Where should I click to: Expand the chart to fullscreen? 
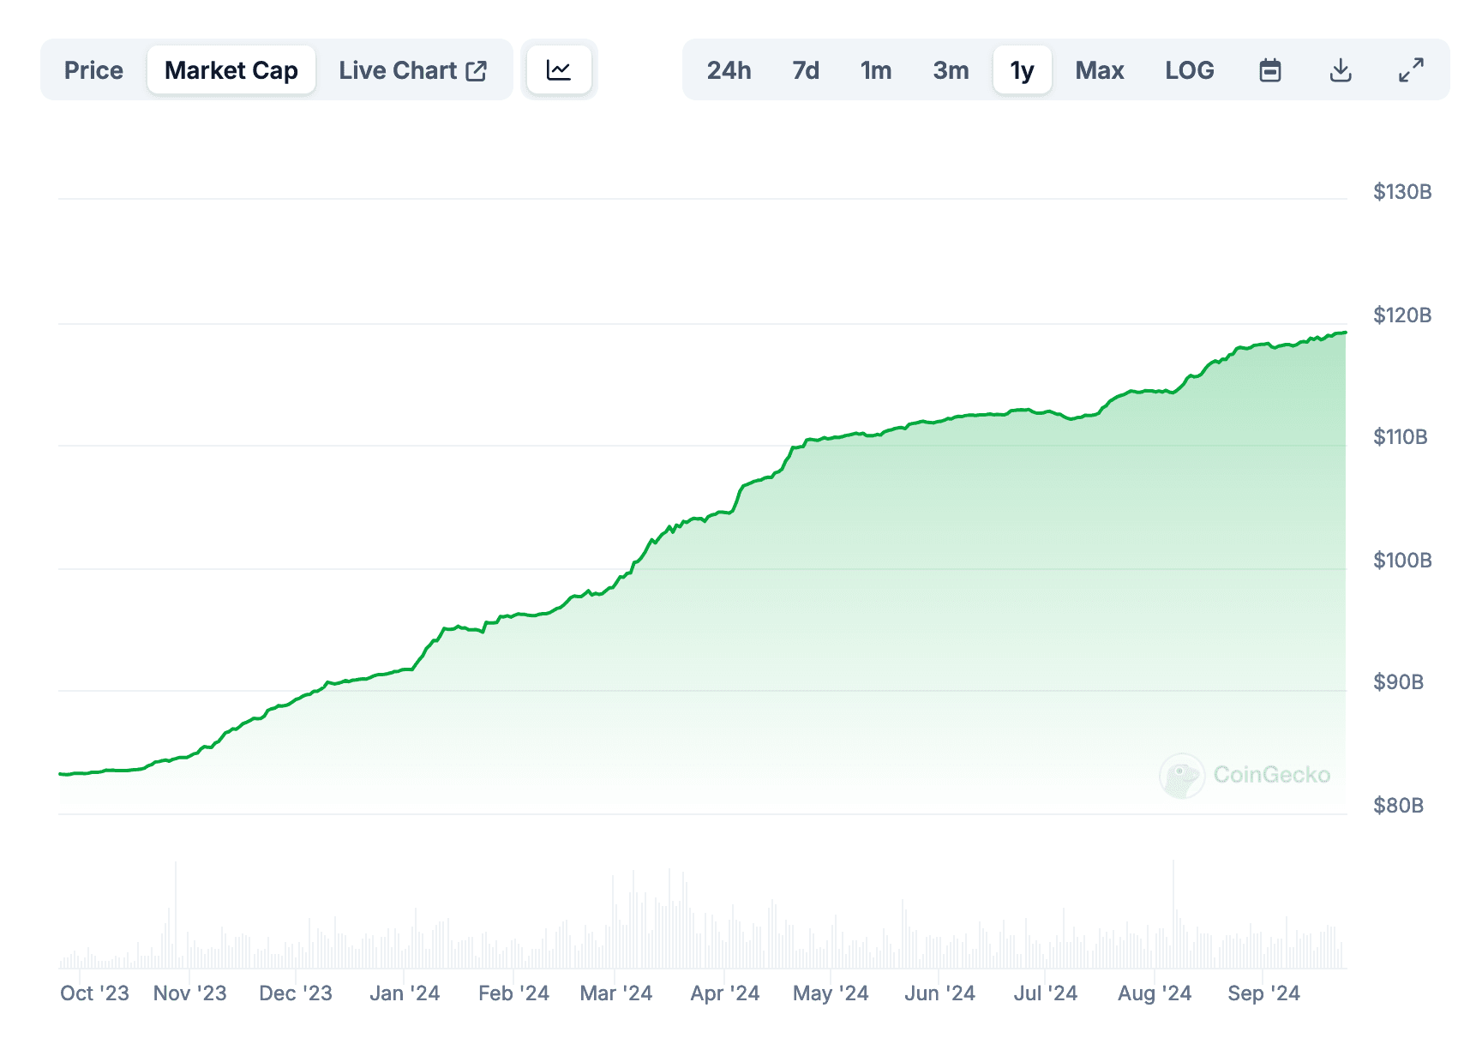point(1411,70)
